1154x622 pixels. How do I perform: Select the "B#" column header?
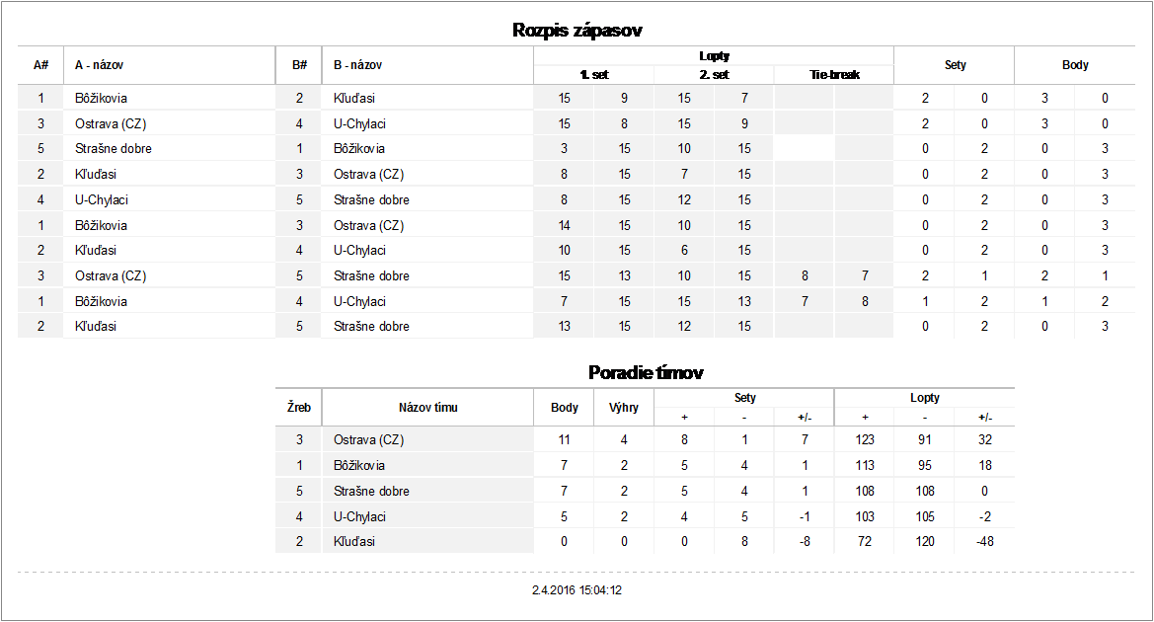(299, 65)
